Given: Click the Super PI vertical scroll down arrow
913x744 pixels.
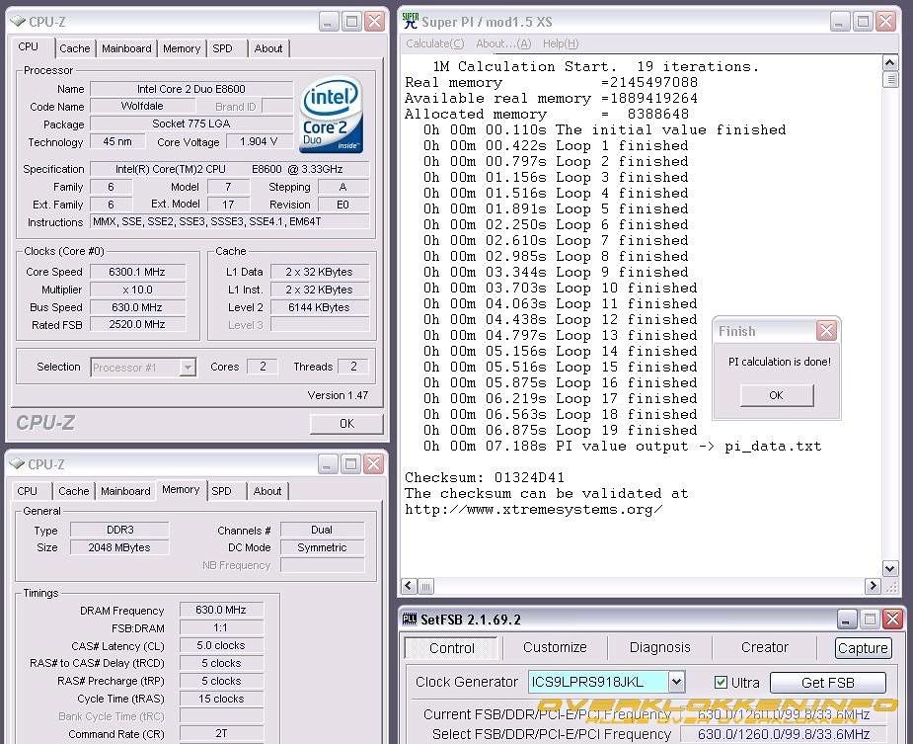Looking at the screenshot, I should [889, 567].
